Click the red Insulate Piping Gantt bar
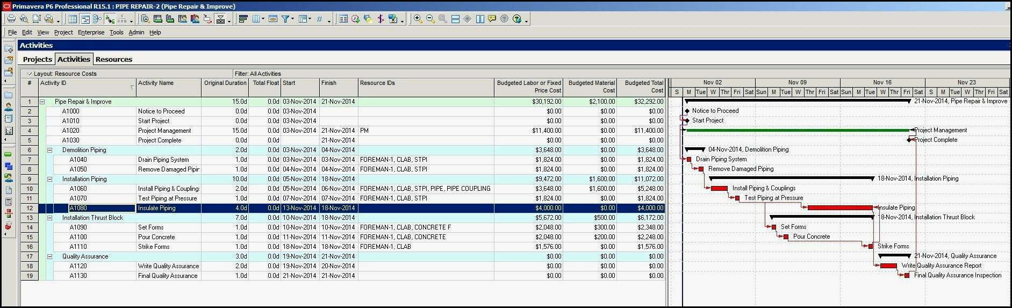The height and width of the screenshot is (308, 1012). click(x=839, y=208)
